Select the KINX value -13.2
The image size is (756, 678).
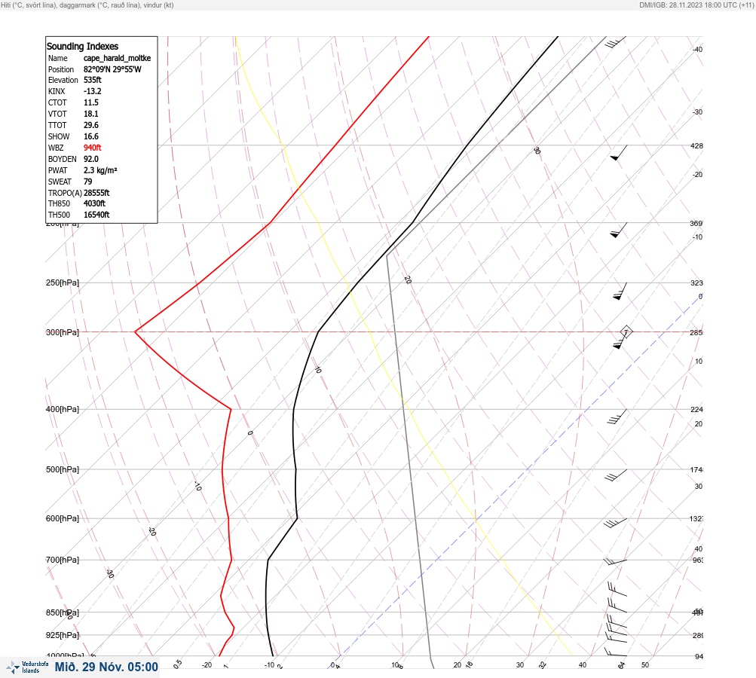tap(93, 91)
